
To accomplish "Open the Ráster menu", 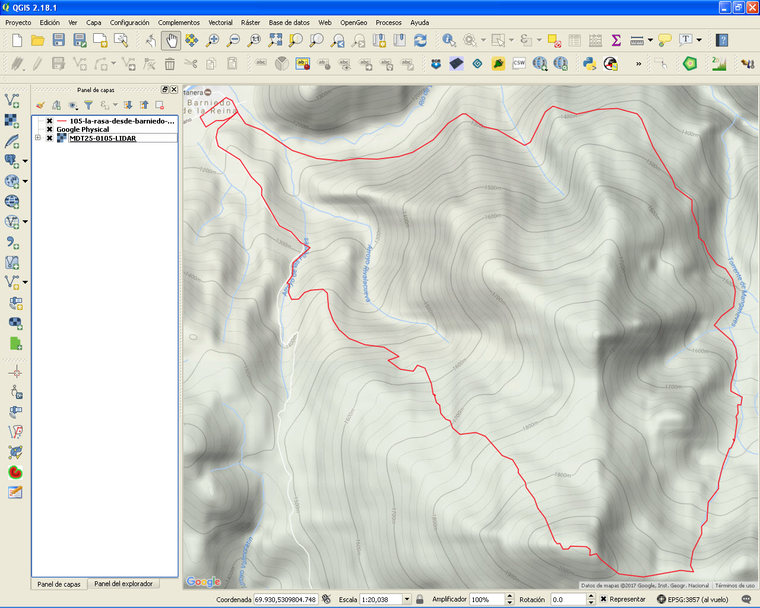I will pyautogui.click(x=251, y=23).
